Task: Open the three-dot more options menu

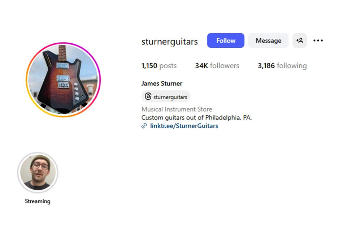Action: 318,40
